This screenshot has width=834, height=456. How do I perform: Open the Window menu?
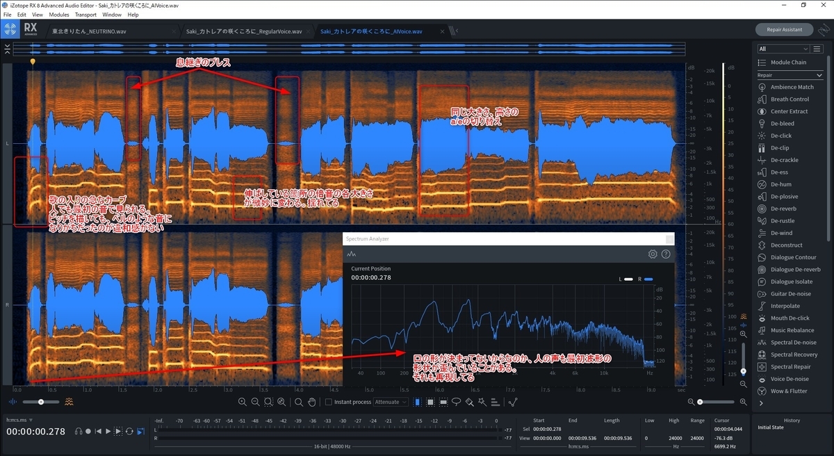pyautogui.click(x=112, y=15)
